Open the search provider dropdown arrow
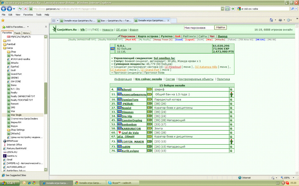This screenshot has width=299, height=186. 296,9
